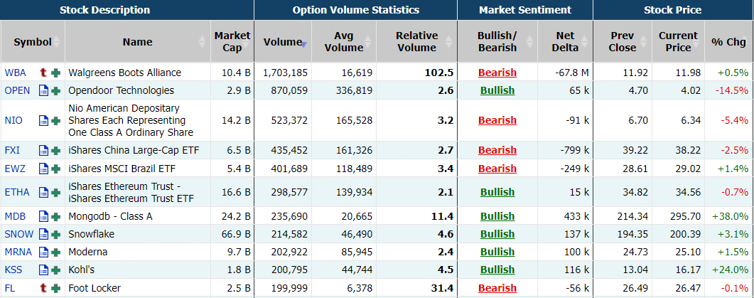The image size is (754, 298).
Task: Add MDB using its green plus icon
Action: pos(55,216)
